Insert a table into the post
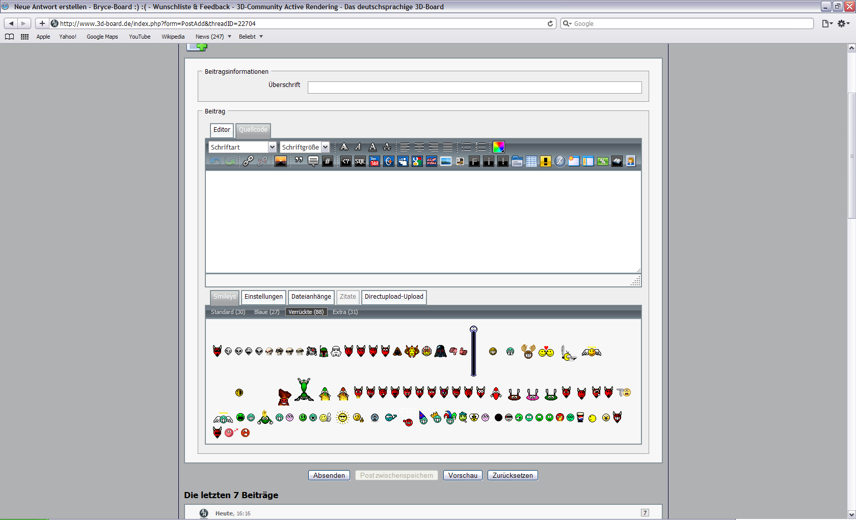Screen dimensions: 856x520 pos(531,161)
